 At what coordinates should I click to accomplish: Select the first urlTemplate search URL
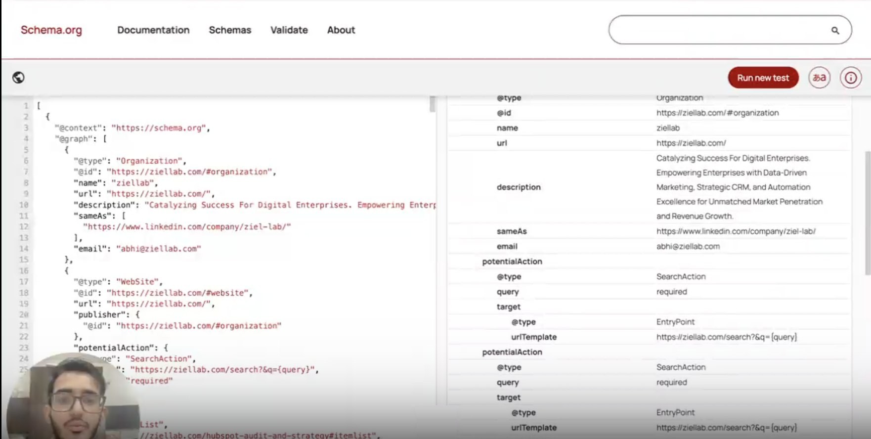click(727, 337)
